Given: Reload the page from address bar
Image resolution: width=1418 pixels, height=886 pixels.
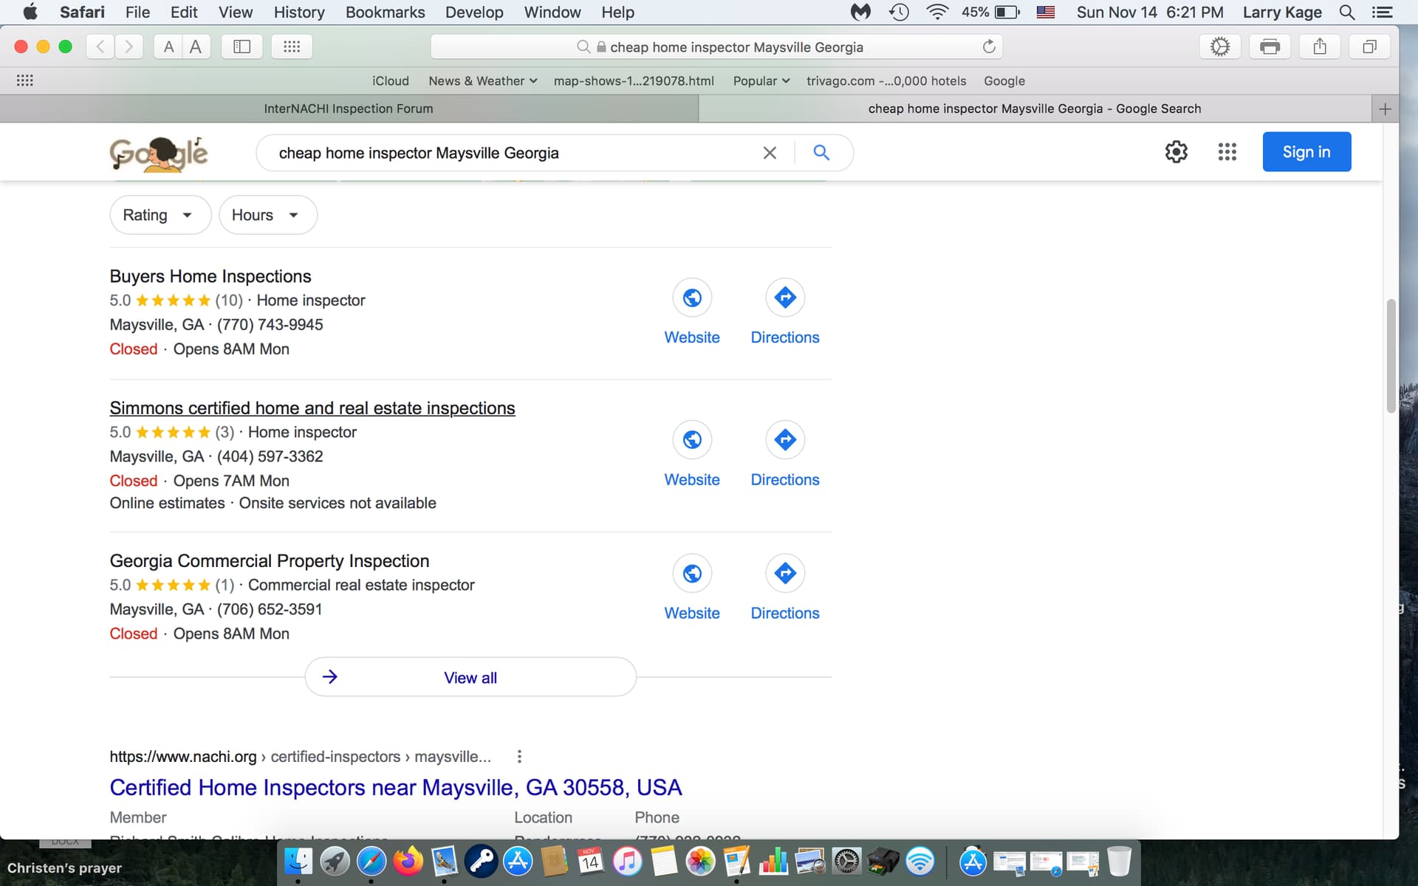Looking at the screenshot, I should click(989, 47).
